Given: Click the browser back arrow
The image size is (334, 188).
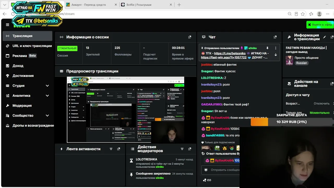Looking at the screenshot, I should tap(4, 14).
